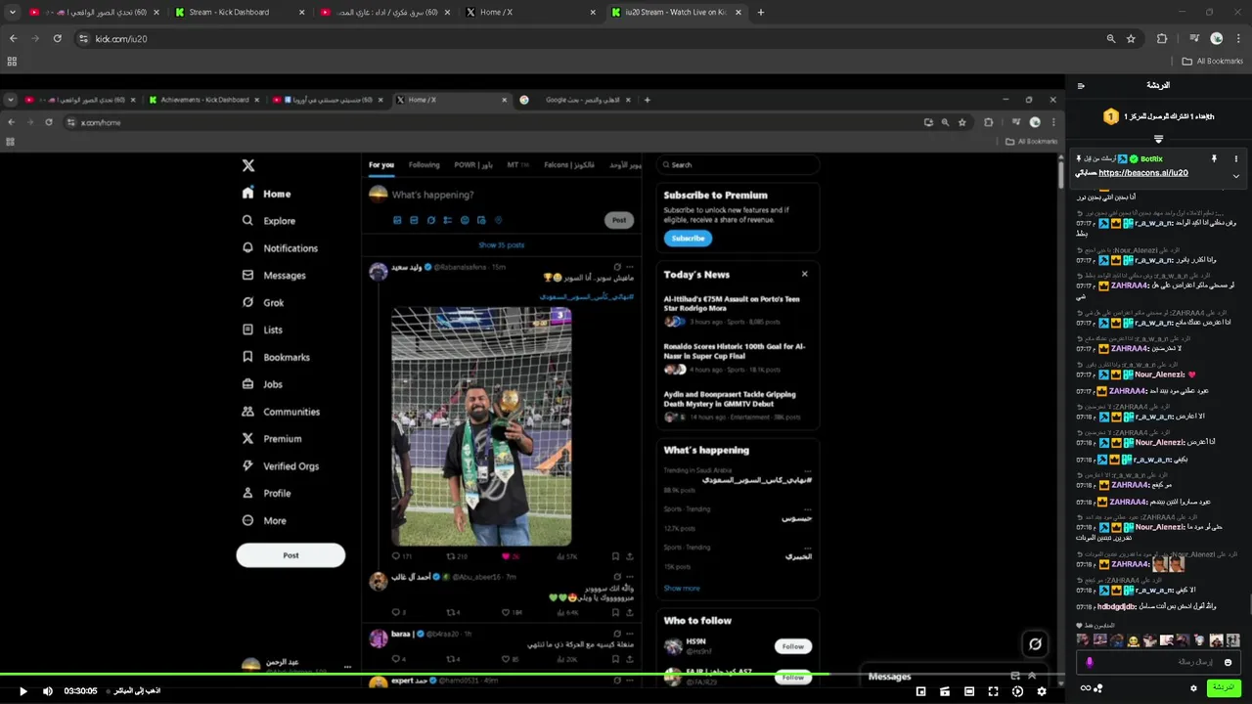Expand the X Messages drawer with the double chevron
Screen dimensions: 1252x704
1031,676
